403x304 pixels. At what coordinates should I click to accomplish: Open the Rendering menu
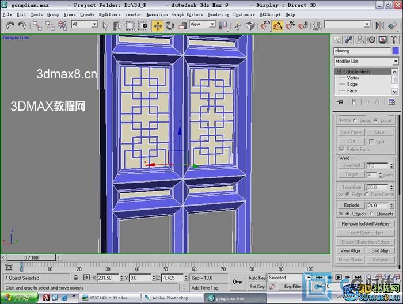coord(218,14)
